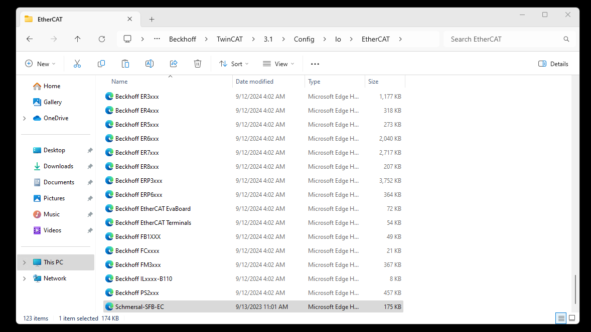This screenshot has width=591, height=332.
Task: Navigate to Io in breadcrumb path
Action: (338, 39)
